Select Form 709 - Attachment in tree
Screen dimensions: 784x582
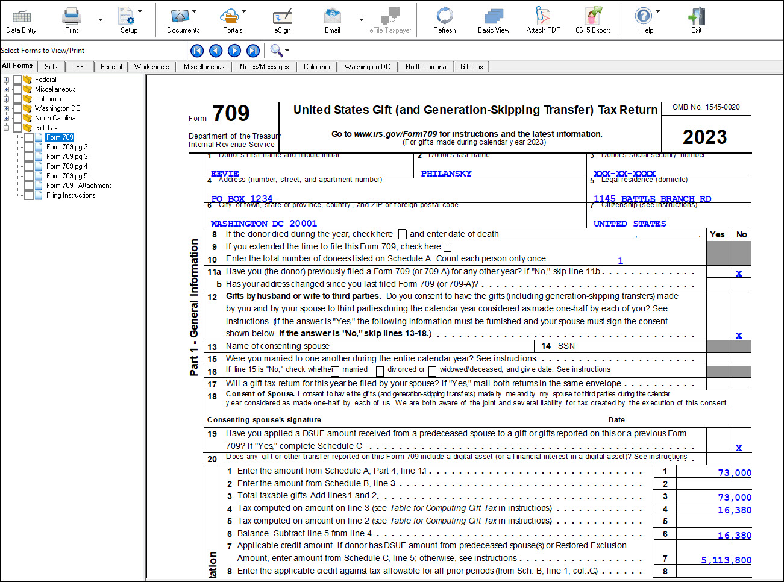click(x=79, y=186)
